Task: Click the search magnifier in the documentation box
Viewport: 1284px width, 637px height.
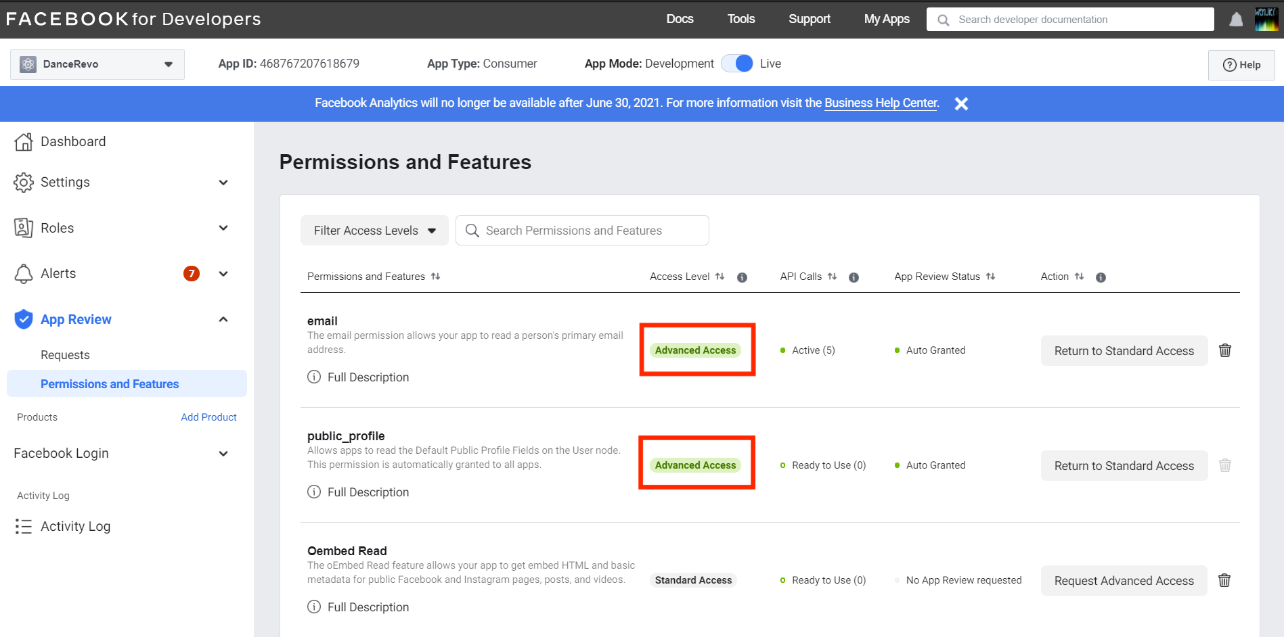Action: [943, 20]
